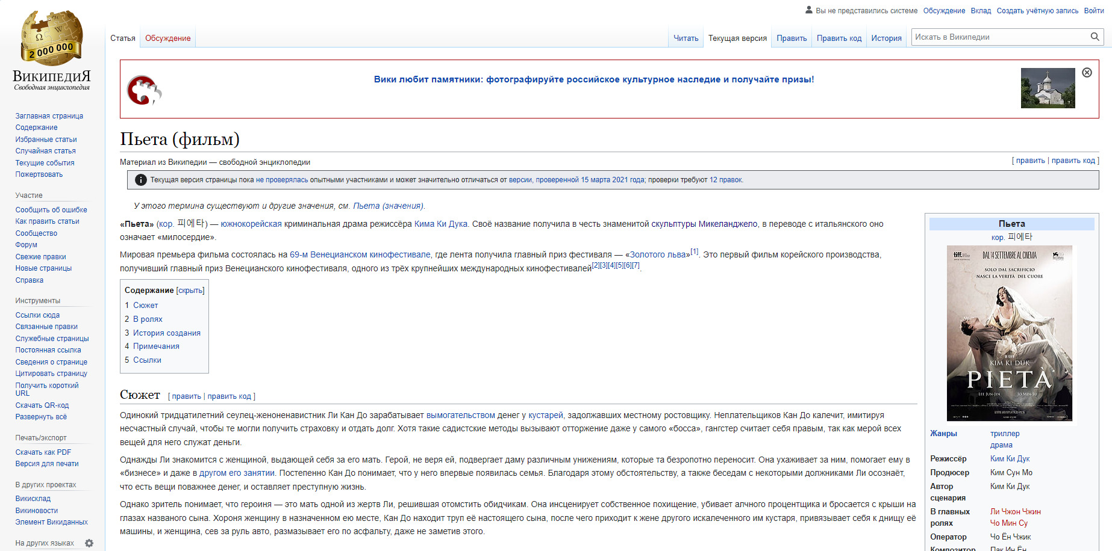Click the info icon in the review notice
The image size is (1112, 551).
pos(140,180)
